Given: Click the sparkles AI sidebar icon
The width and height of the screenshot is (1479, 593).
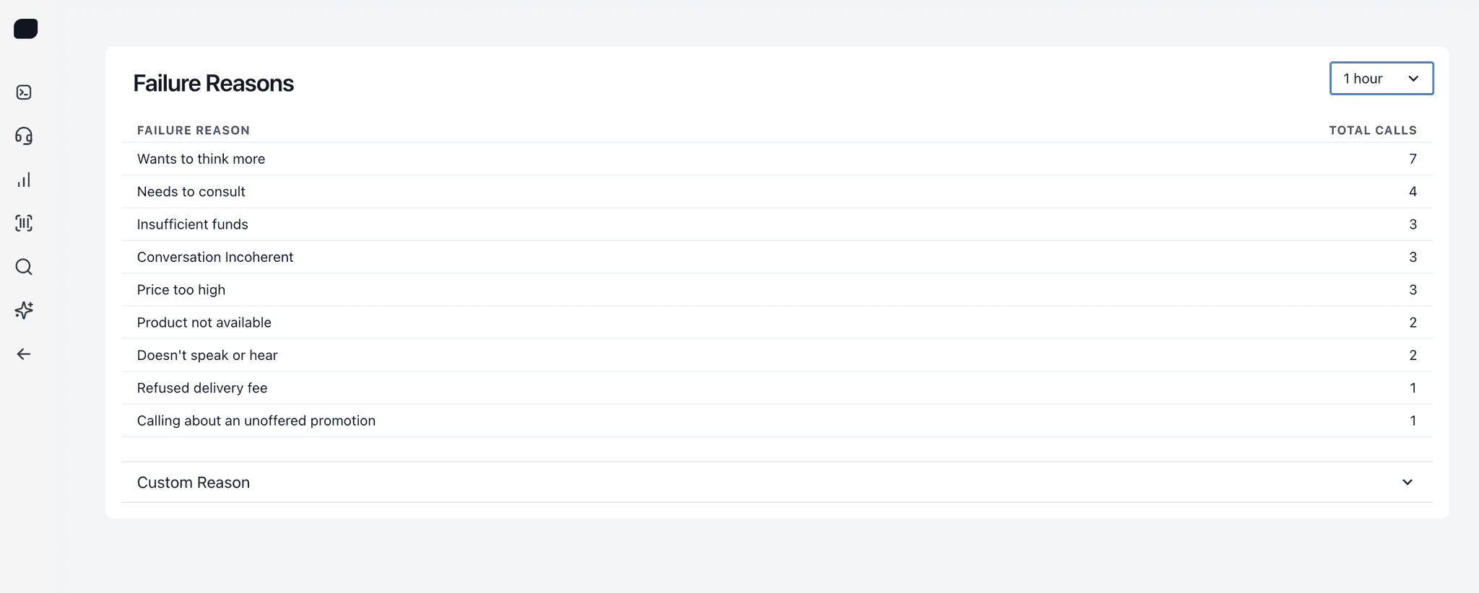Looking at the screenshot, I should [x=24, y=310].
